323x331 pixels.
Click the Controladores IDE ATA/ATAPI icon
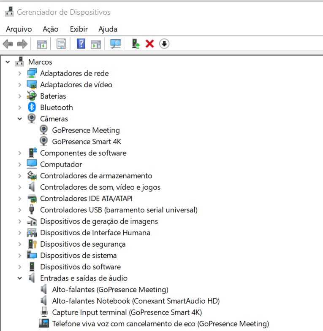pyautogui.click(x=32, y=199)
